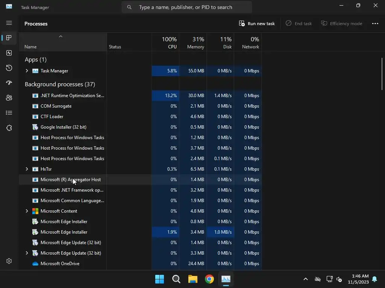
Task: Select COM Surrogate process
Action: tap(140, 106)
